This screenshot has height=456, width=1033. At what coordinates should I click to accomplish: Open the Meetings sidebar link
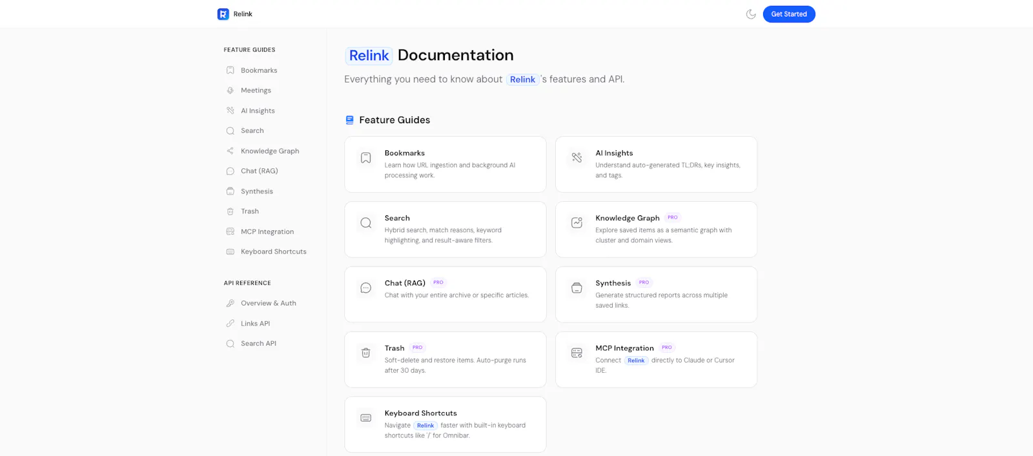[x=256, y=90]
